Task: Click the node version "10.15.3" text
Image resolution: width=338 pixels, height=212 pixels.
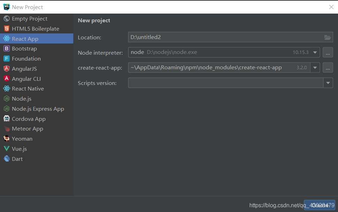Action: point(300,52)
